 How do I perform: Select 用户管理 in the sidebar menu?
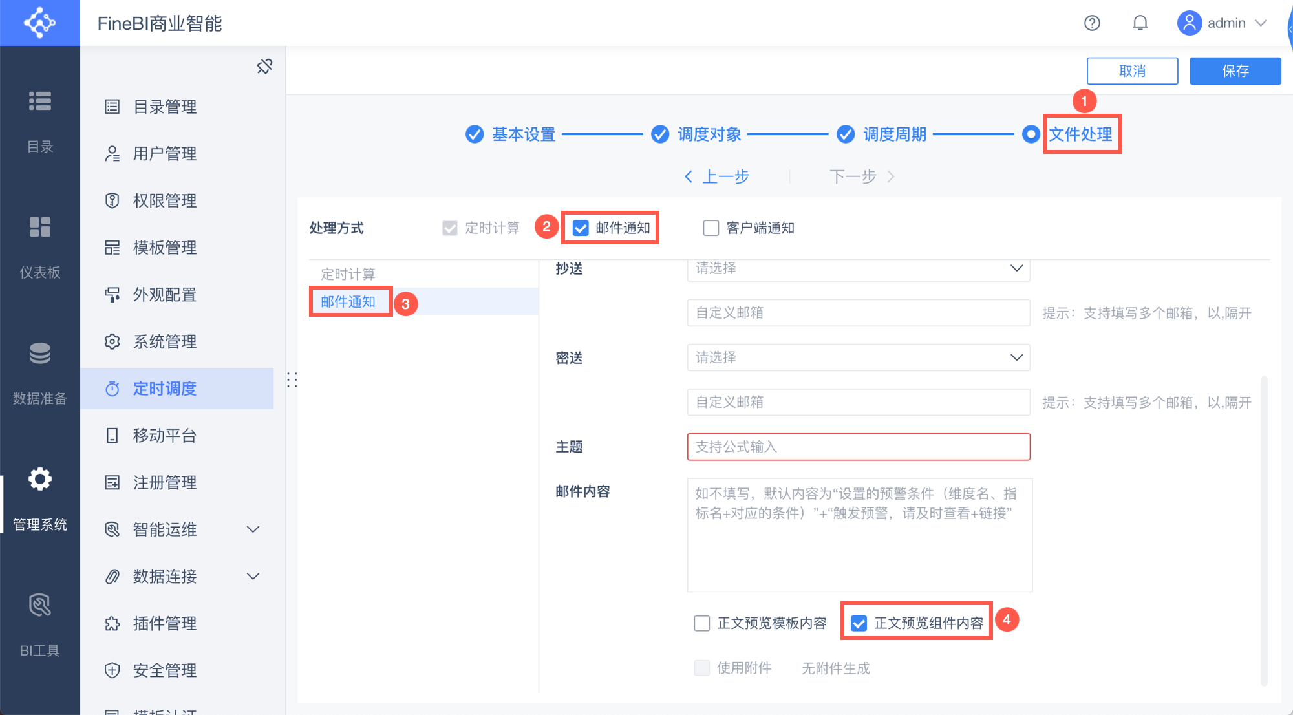point(164,154)
